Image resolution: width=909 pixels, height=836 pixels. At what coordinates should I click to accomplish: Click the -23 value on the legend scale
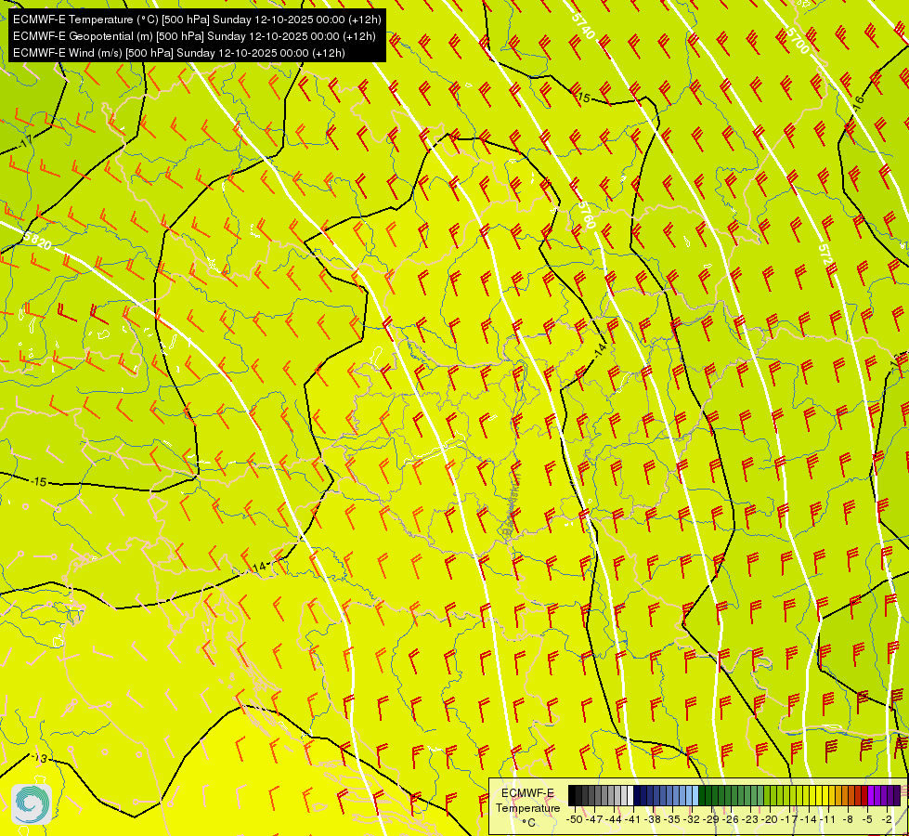[x=750, y=820]
